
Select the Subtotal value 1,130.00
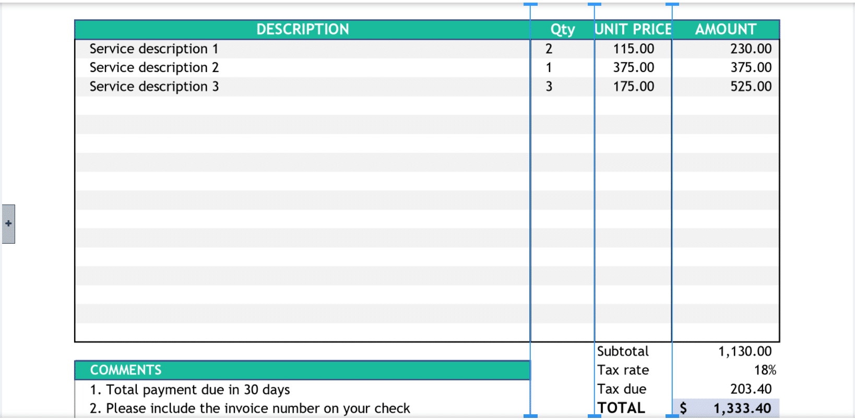[744, 352]
